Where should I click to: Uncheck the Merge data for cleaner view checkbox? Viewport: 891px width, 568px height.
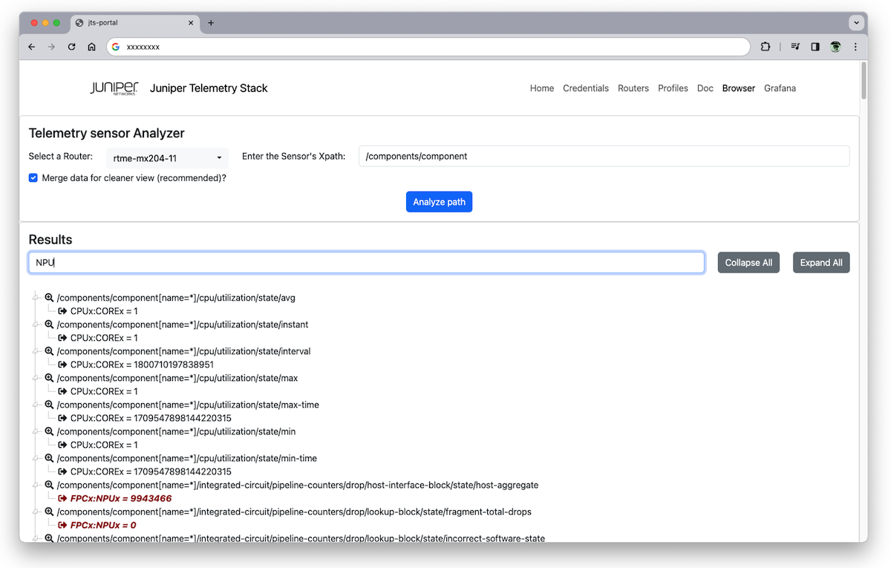33,177
